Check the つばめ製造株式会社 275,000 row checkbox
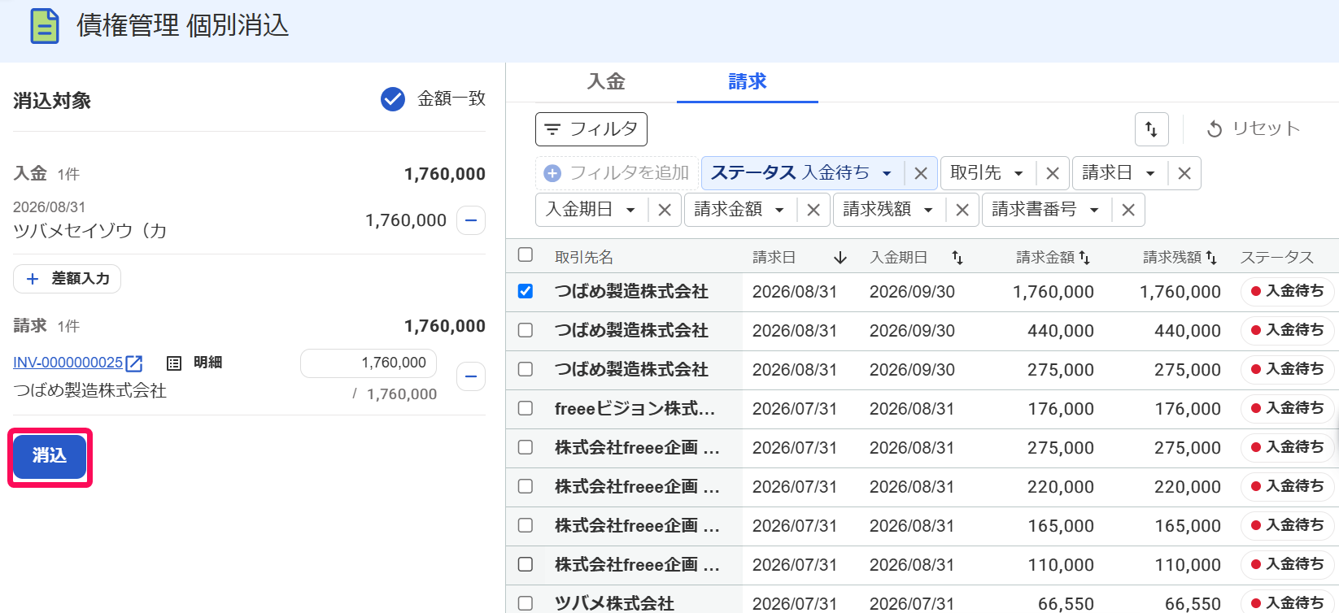The height and width of the screenshot is (613, 1339). click(526, 369)
